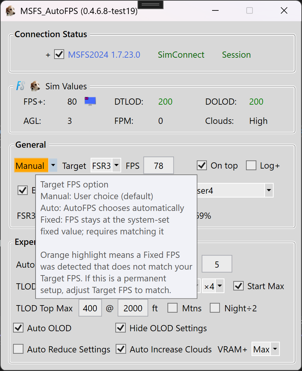302x371 pixels.
Task: Click the altitude field showing 2000
Action: [133, 308]
